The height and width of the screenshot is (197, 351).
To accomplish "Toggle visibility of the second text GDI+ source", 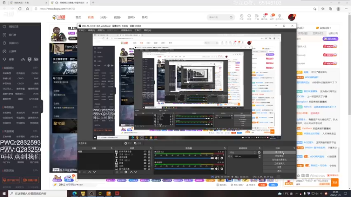I will (x=145, y=160).
